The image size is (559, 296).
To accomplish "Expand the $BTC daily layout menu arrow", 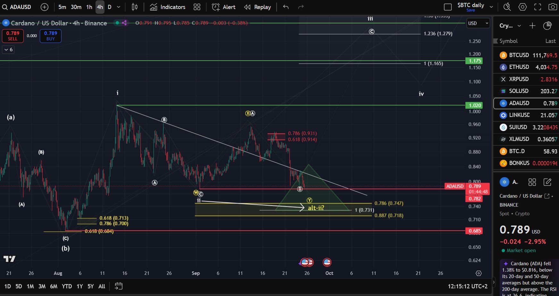I will [x=491, y=7].
